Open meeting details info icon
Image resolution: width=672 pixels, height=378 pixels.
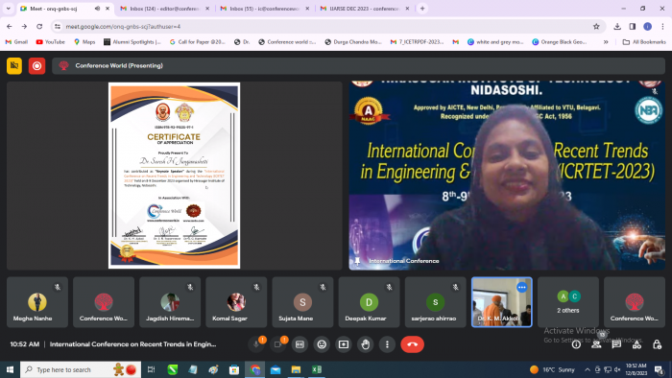click(x=576, y=344)
